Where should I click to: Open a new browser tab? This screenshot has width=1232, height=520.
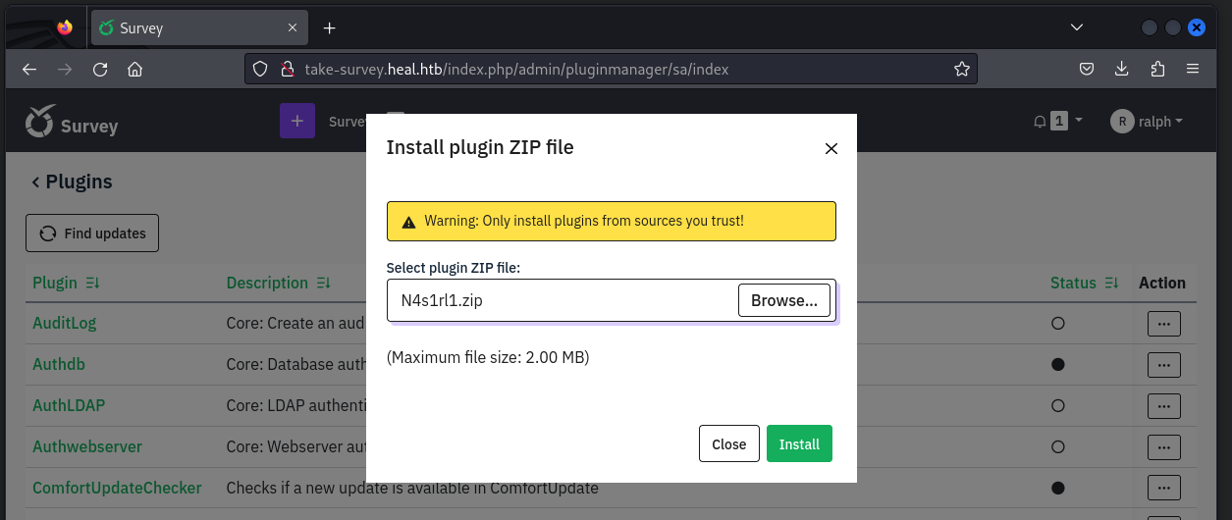pyautogui.click(x=330, y=28)
